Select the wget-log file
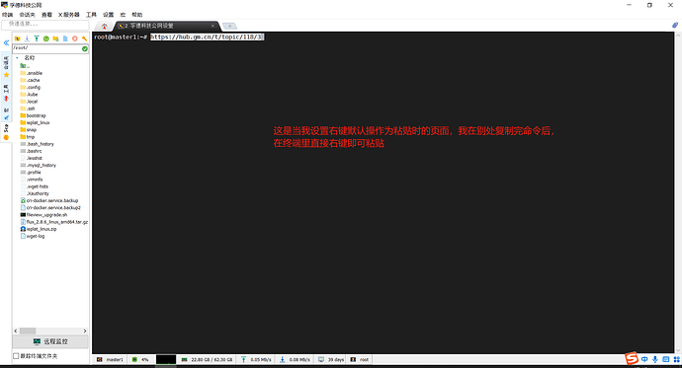The height and width of the screenshot is (368, 682). [x=33, y=236]
